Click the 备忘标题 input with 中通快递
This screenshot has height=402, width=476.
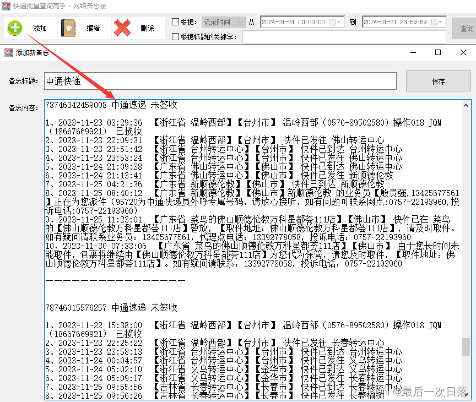pyautogui.click(x=220, y=81)
